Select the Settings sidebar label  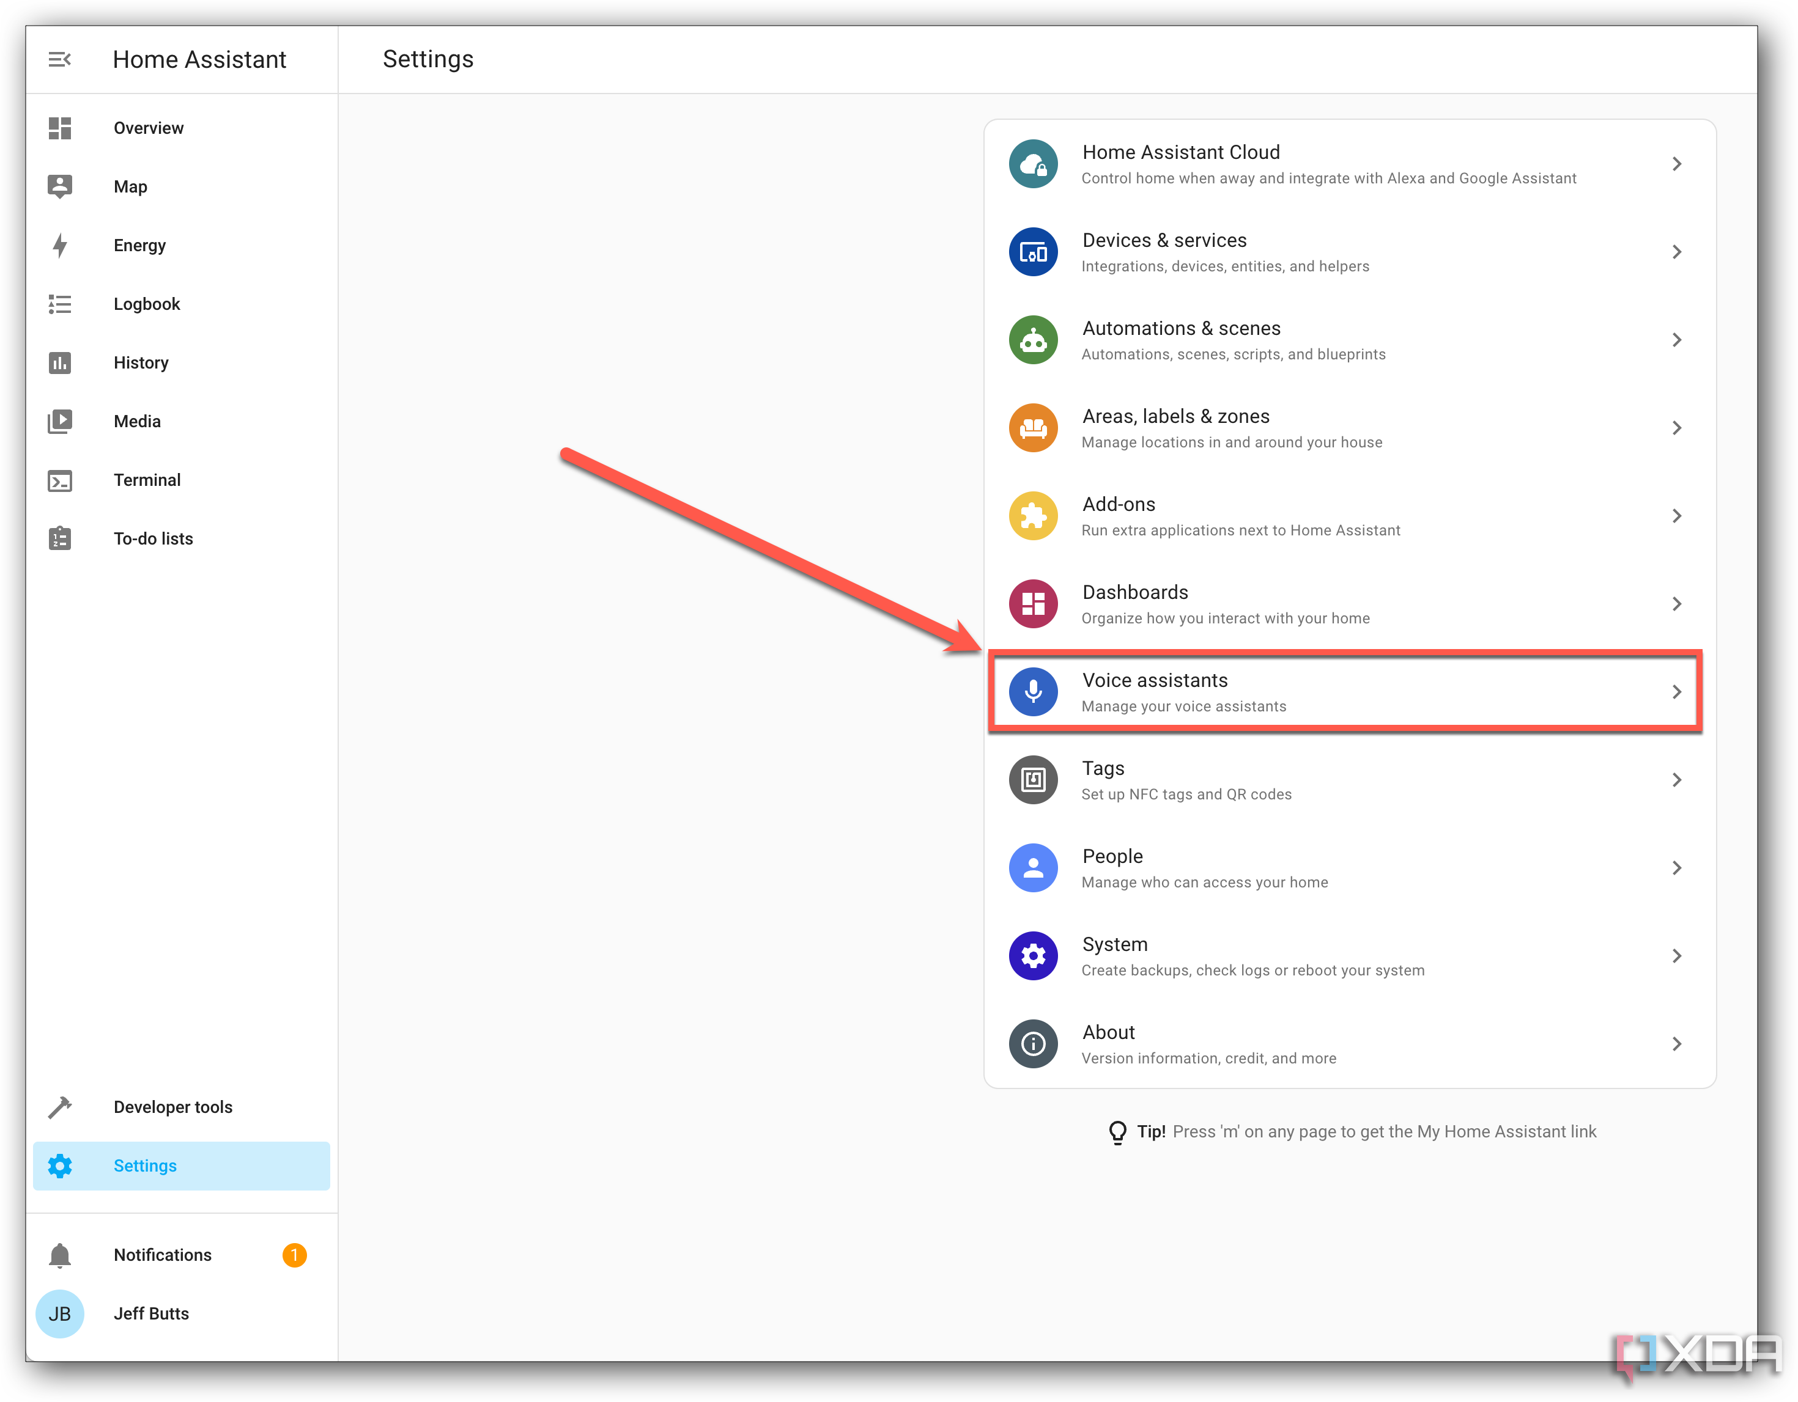[x=145, y=1167]
